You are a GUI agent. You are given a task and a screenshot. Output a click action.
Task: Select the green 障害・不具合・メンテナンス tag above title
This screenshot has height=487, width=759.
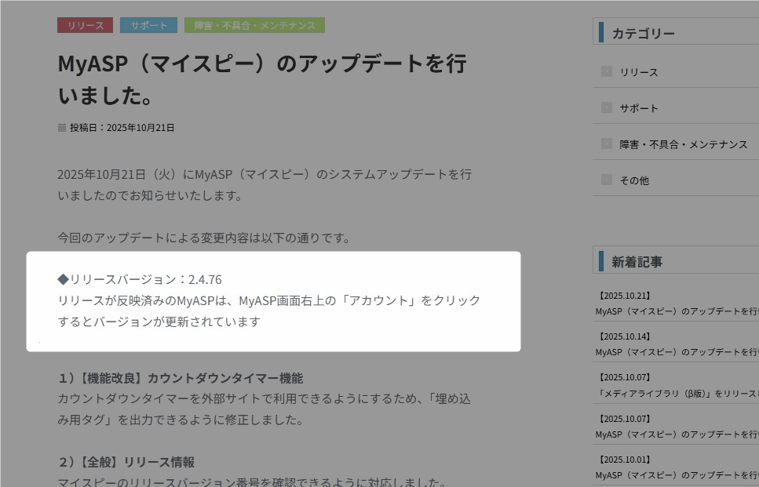254,25
